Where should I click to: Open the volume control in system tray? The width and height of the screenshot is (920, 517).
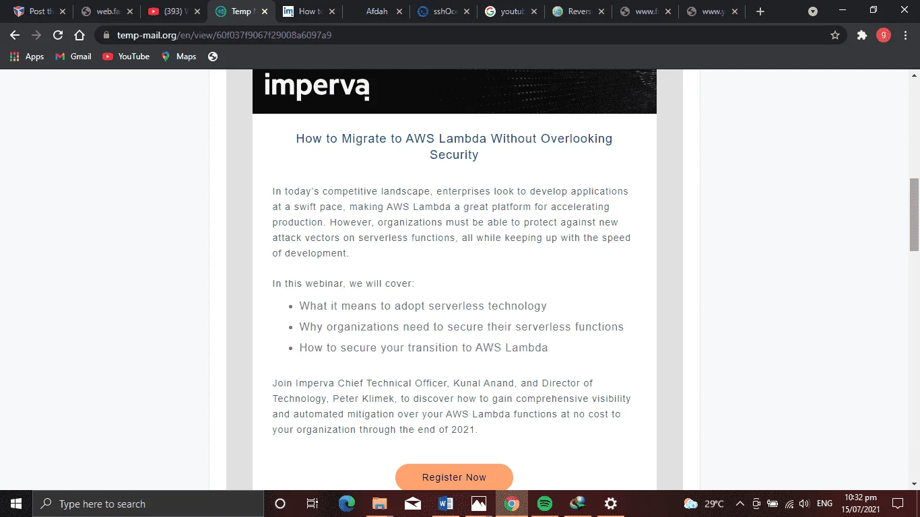coord(804,504)
